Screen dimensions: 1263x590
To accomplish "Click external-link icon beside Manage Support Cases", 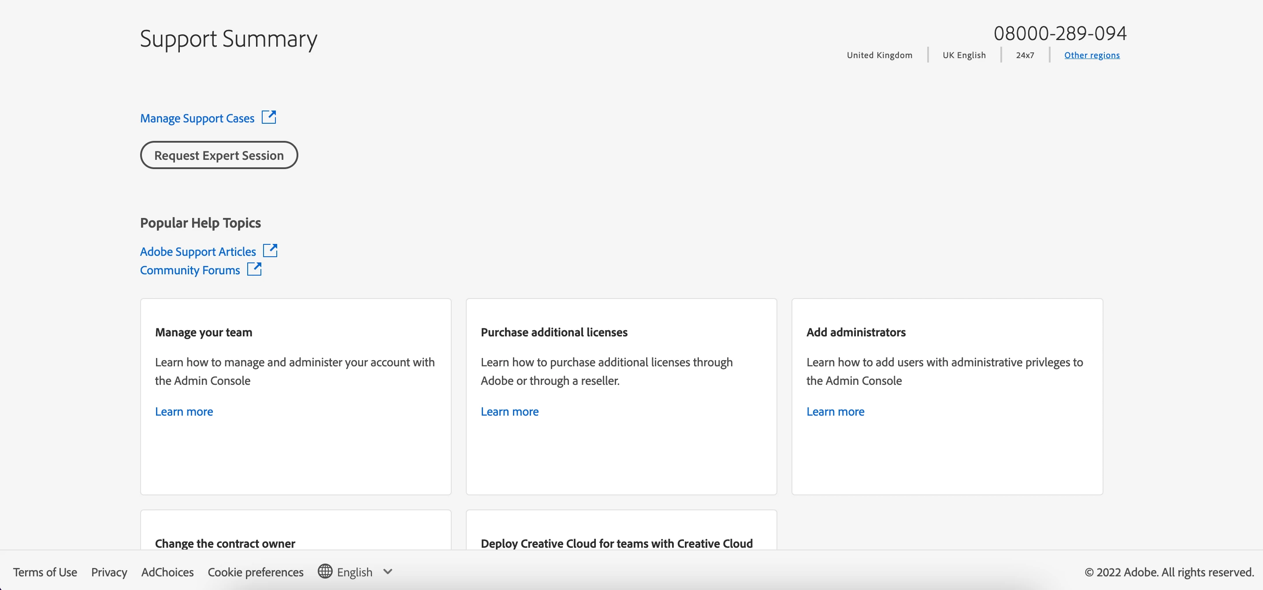I will [269, 117].
